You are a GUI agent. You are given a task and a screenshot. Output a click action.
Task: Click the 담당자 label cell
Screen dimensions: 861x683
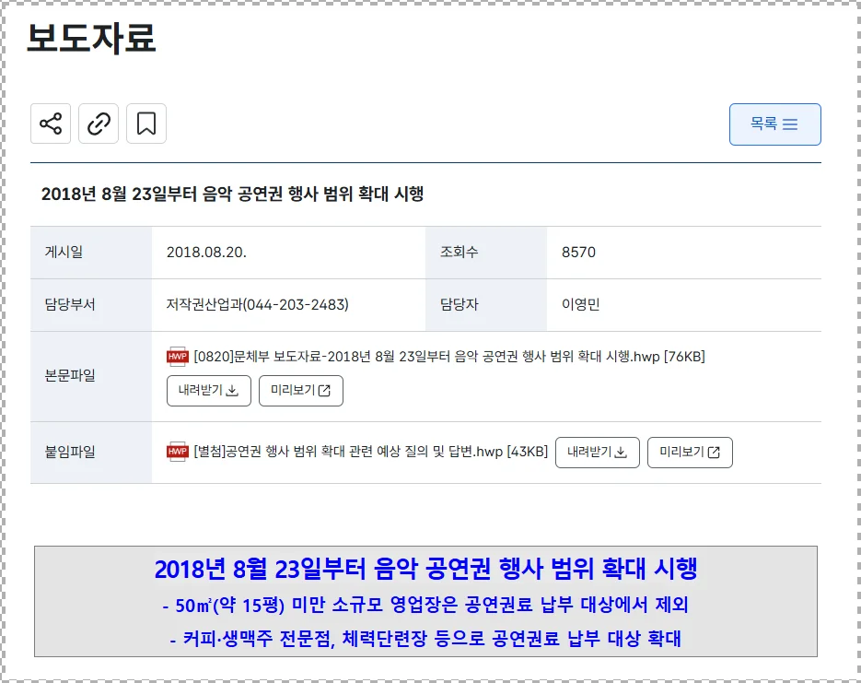coord(486,305)
